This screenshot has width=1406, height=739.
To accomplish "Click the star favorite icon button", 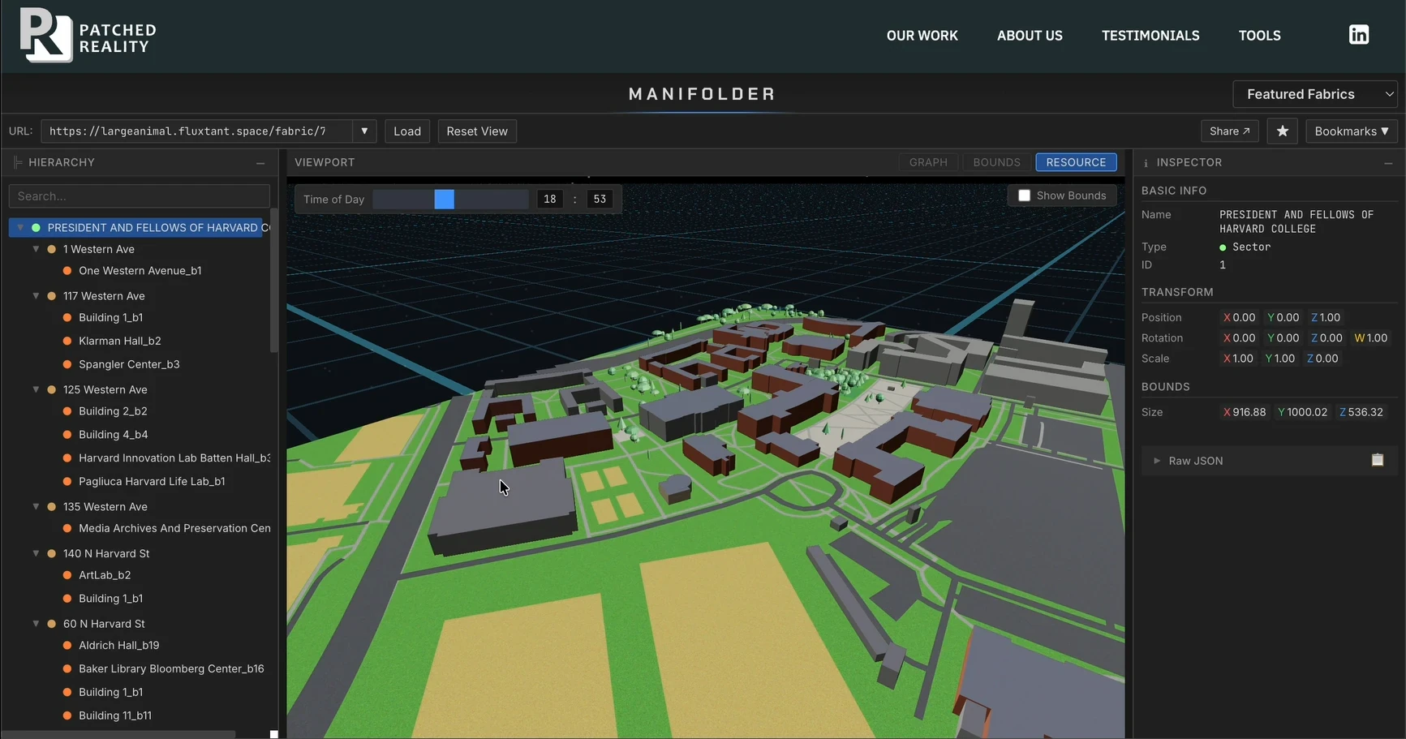I will click(1283, 131).
